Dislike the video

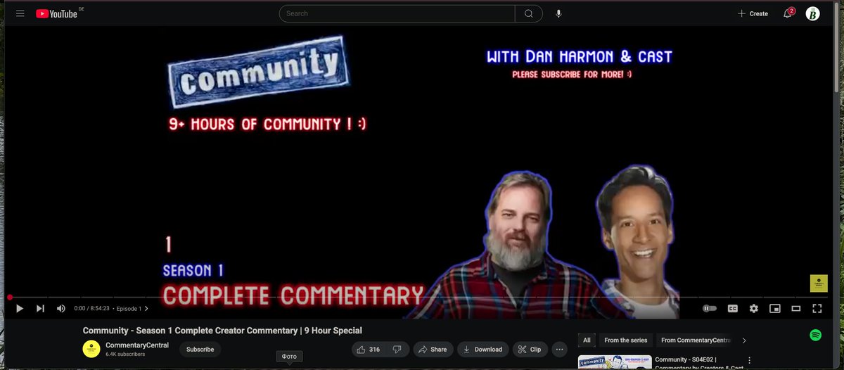coord(397,350)
